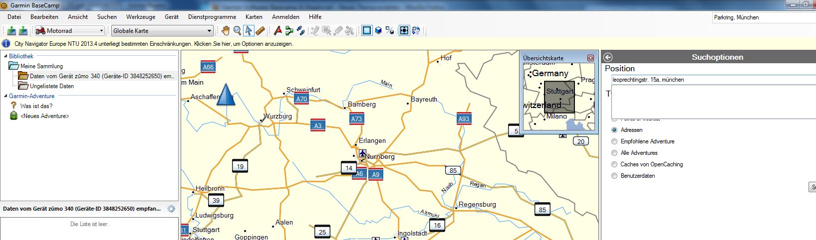Choose the new track footprints tool
Image resolution: width=816 pixels, height=240 pixels.
tap(301, 31)
